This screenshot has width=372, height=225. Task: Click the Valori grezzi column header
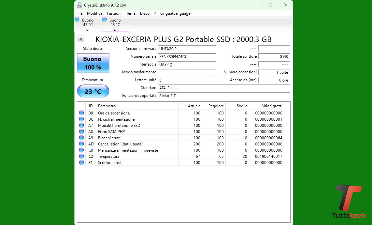(266, 106)
